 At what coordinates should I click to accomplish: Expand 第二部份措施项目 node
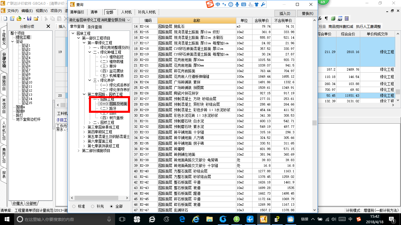78,151
